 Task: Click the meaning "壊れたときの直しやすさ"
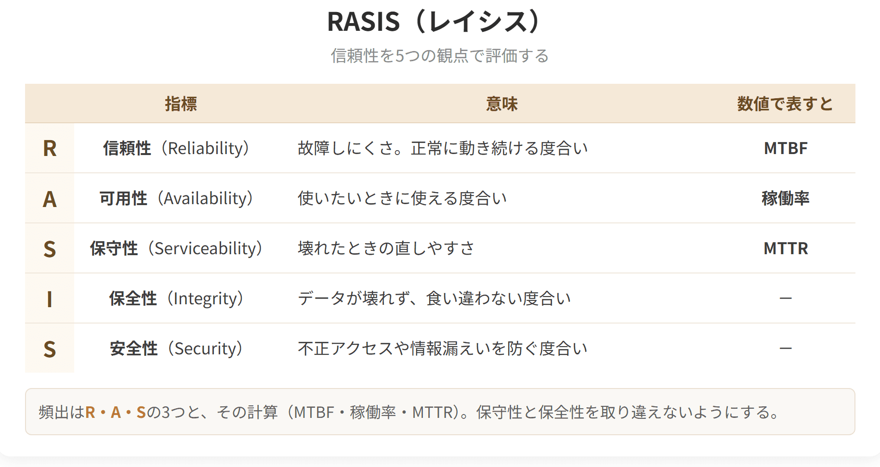coord(386,248)
